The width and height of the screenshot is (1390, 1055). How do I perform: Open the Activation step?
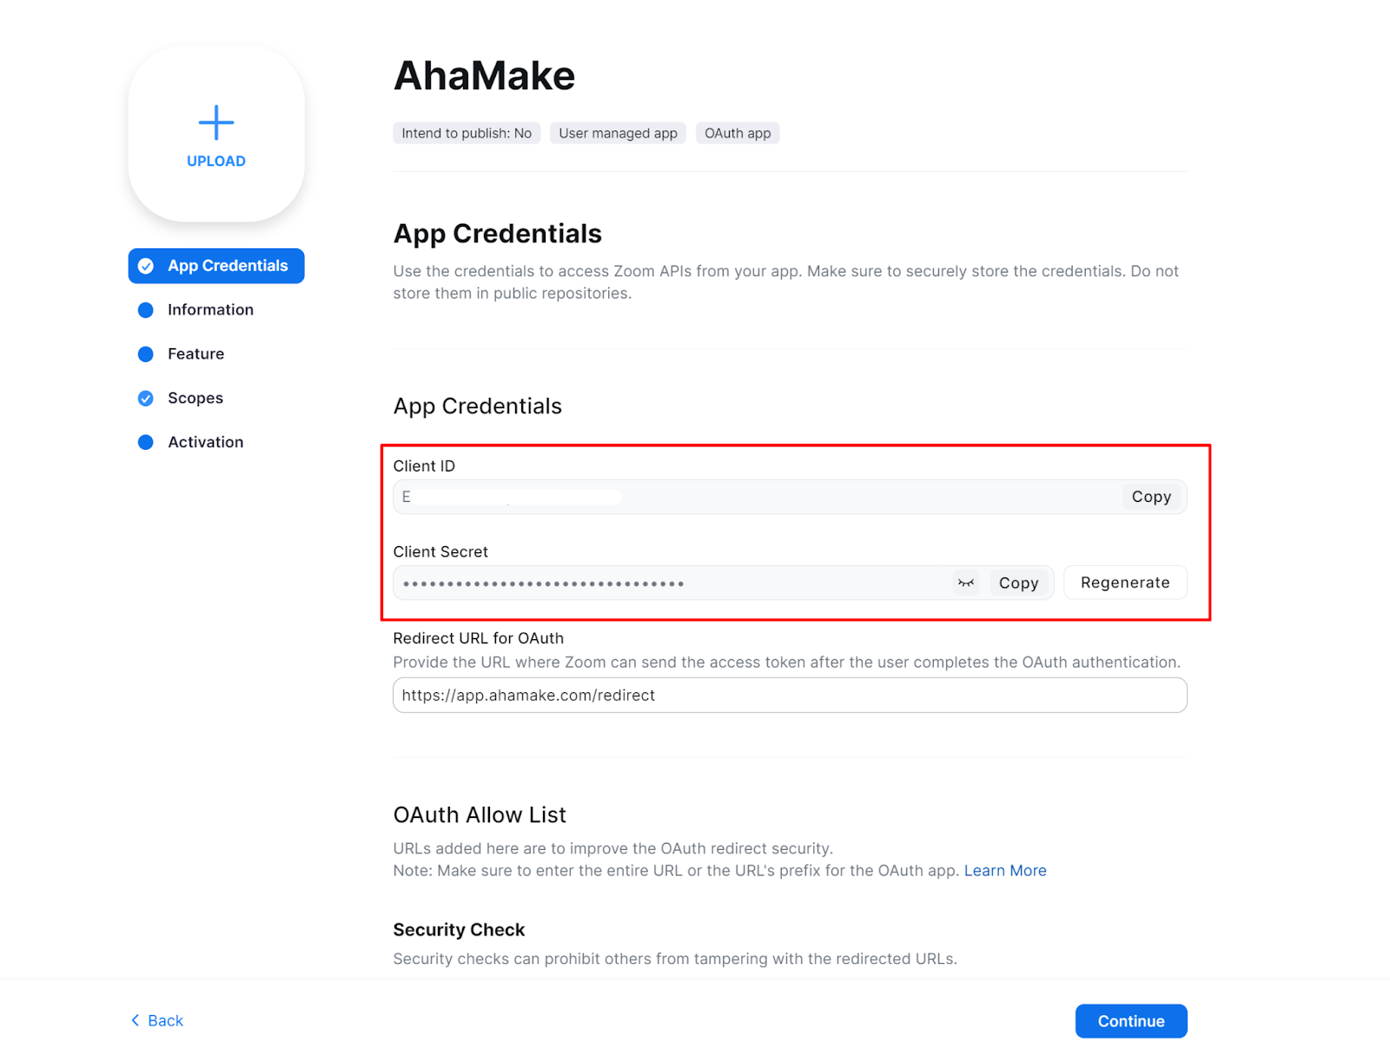tap(205, 442)
